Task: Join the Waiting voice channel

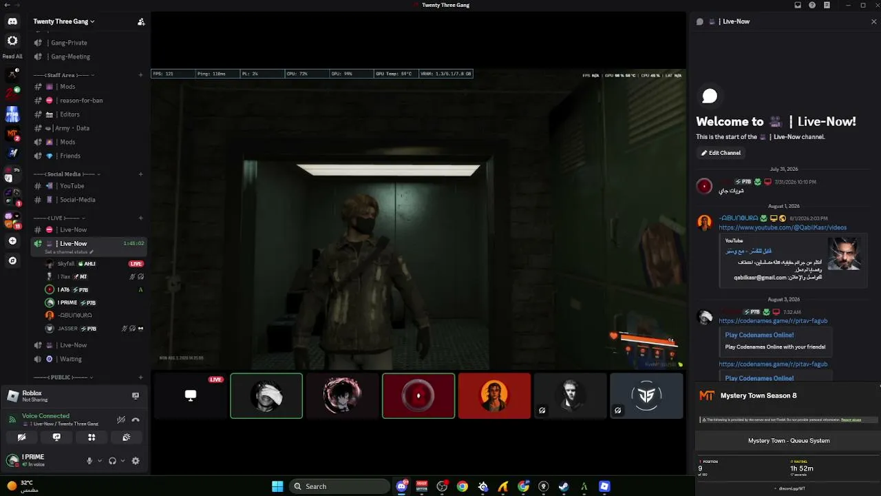Action: click(x=89, y=359)
